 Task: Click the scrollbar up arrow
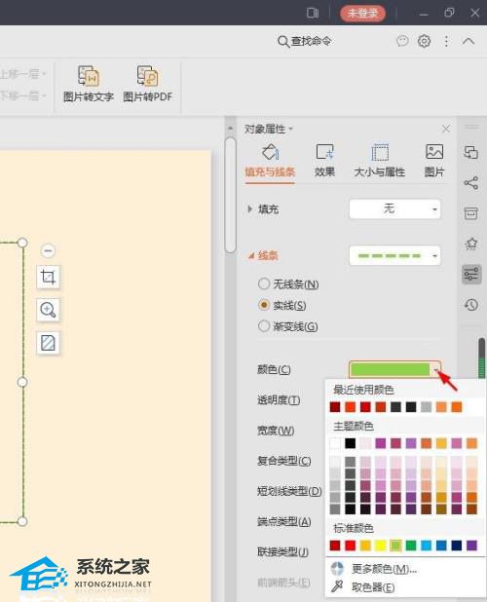[230, 129]
